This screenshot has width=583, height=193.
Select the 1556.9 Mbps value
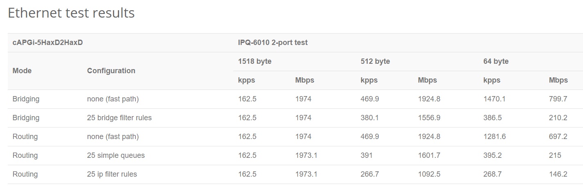[429, 118]
